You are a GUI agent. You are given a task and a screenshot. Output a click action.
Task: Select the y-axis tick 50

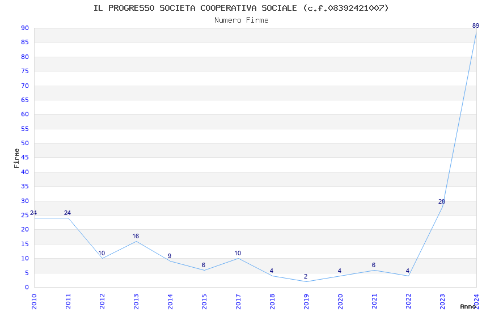tap(25, 144)
